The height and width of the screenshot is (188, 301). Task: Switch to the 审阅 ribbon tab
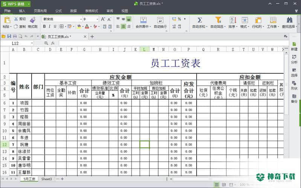[x=110, y=11]
